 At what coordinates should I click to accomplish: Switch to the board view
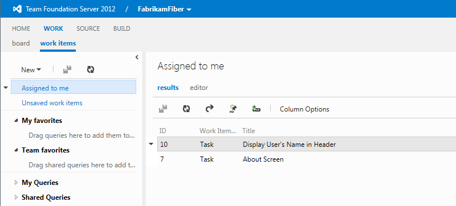point(21,43)
